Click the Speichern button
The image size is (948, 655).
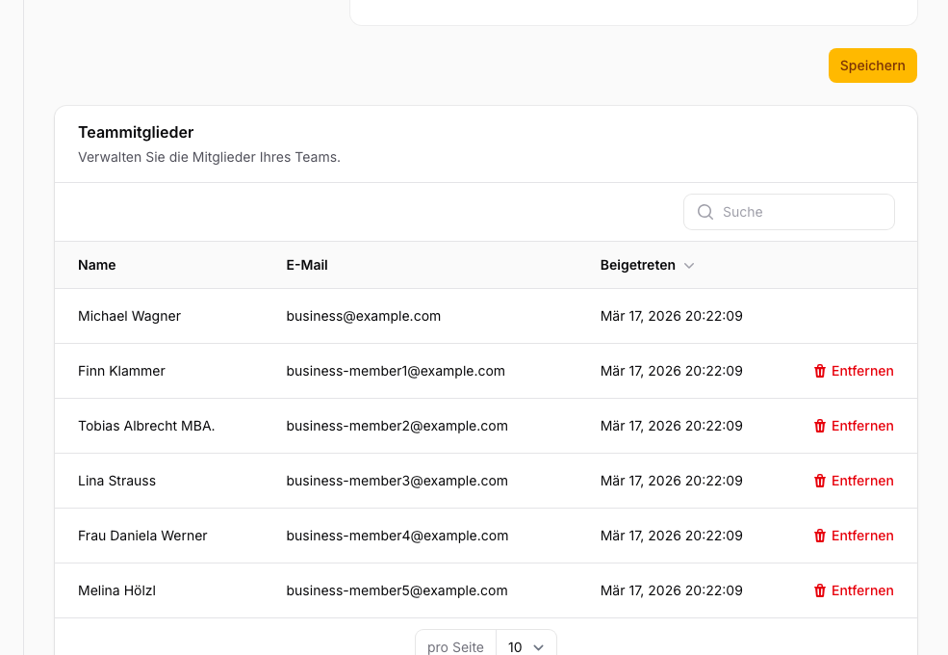[872, 65]
